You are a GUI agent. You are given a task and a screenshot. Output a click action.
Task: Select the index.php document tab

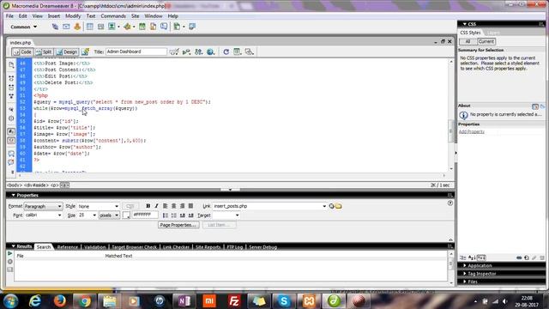[x=21, y=42]
